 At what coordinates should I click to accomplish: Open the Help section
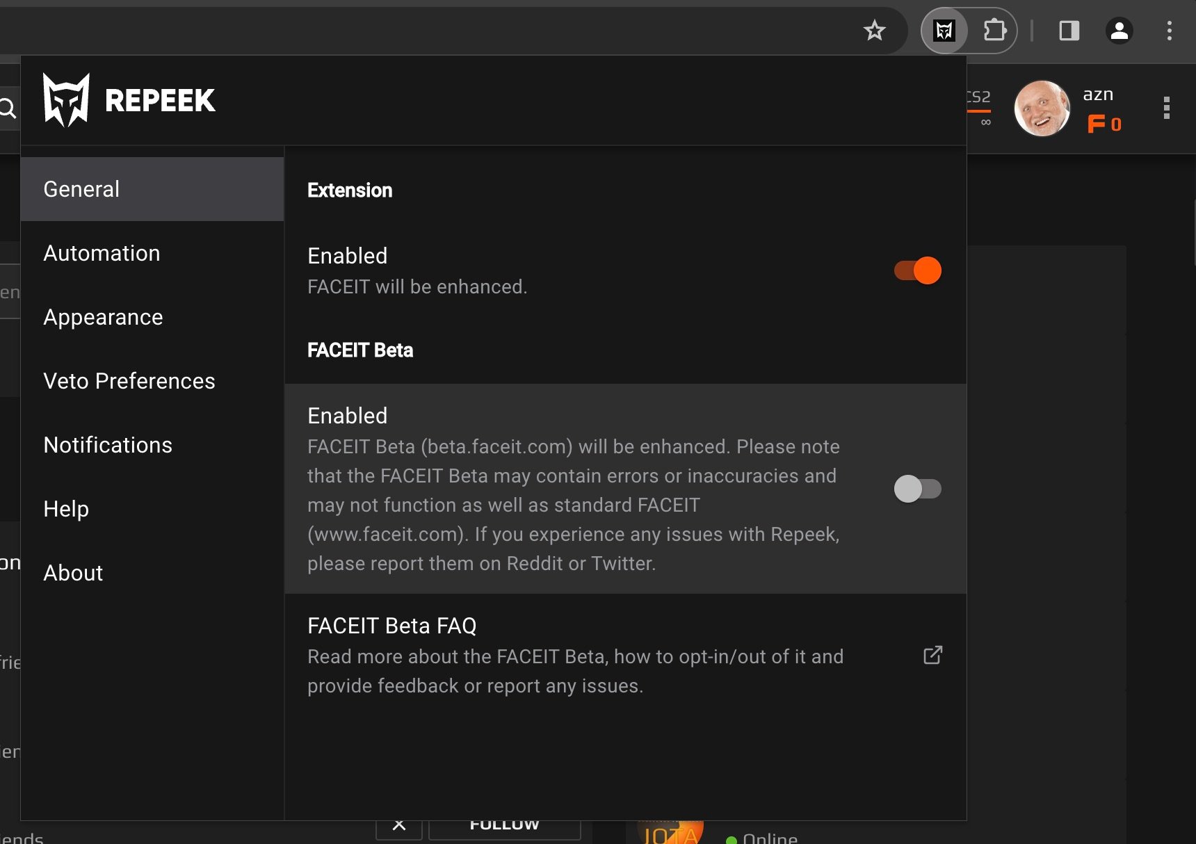coord(66,509)
